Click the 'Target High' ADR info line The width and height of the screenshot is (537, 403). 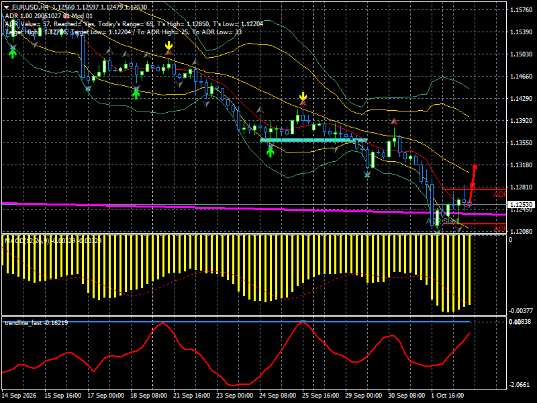[124, 32]
